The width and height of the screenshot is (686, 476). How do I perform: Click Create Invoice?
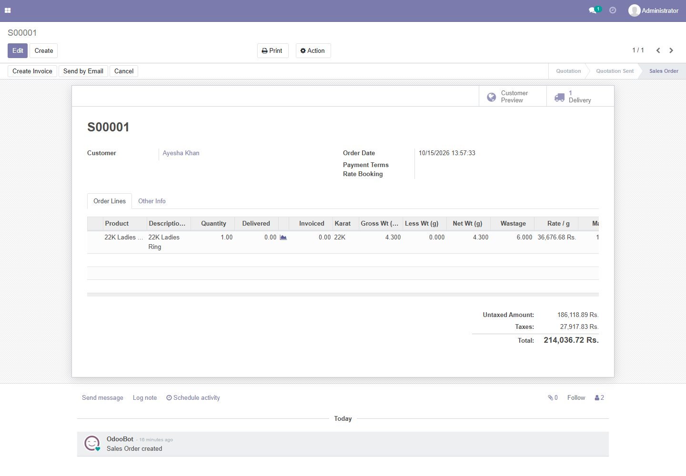(32, 71)
